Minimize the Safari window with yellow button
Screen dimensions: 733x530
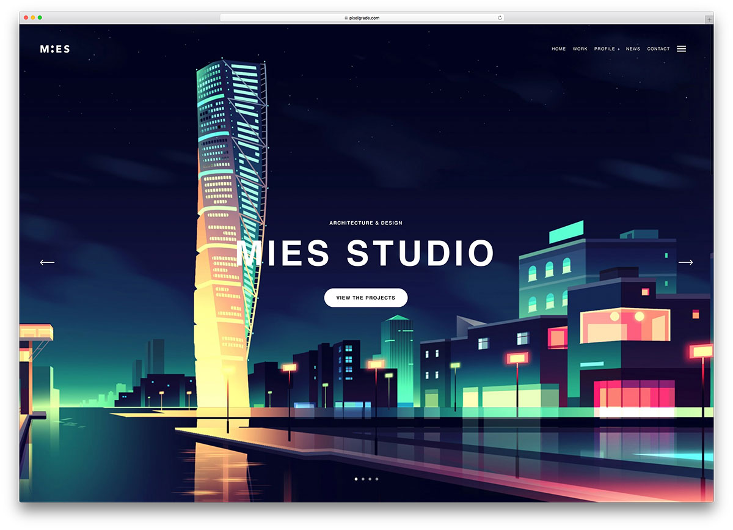tap(32, 18)
